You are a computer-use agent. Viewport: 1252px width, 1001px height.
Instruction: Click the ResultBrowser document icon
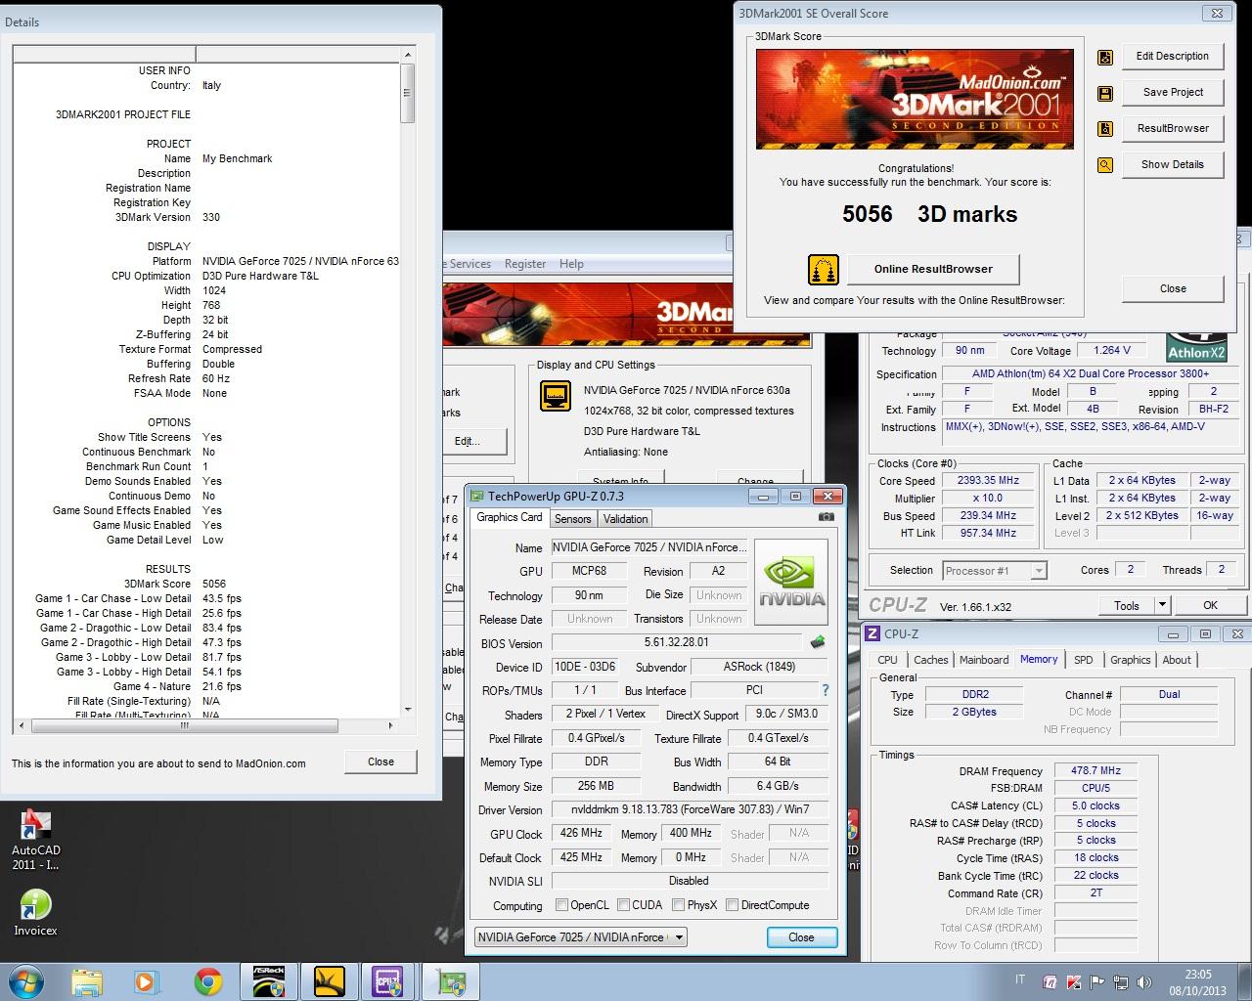[1104, 129]
